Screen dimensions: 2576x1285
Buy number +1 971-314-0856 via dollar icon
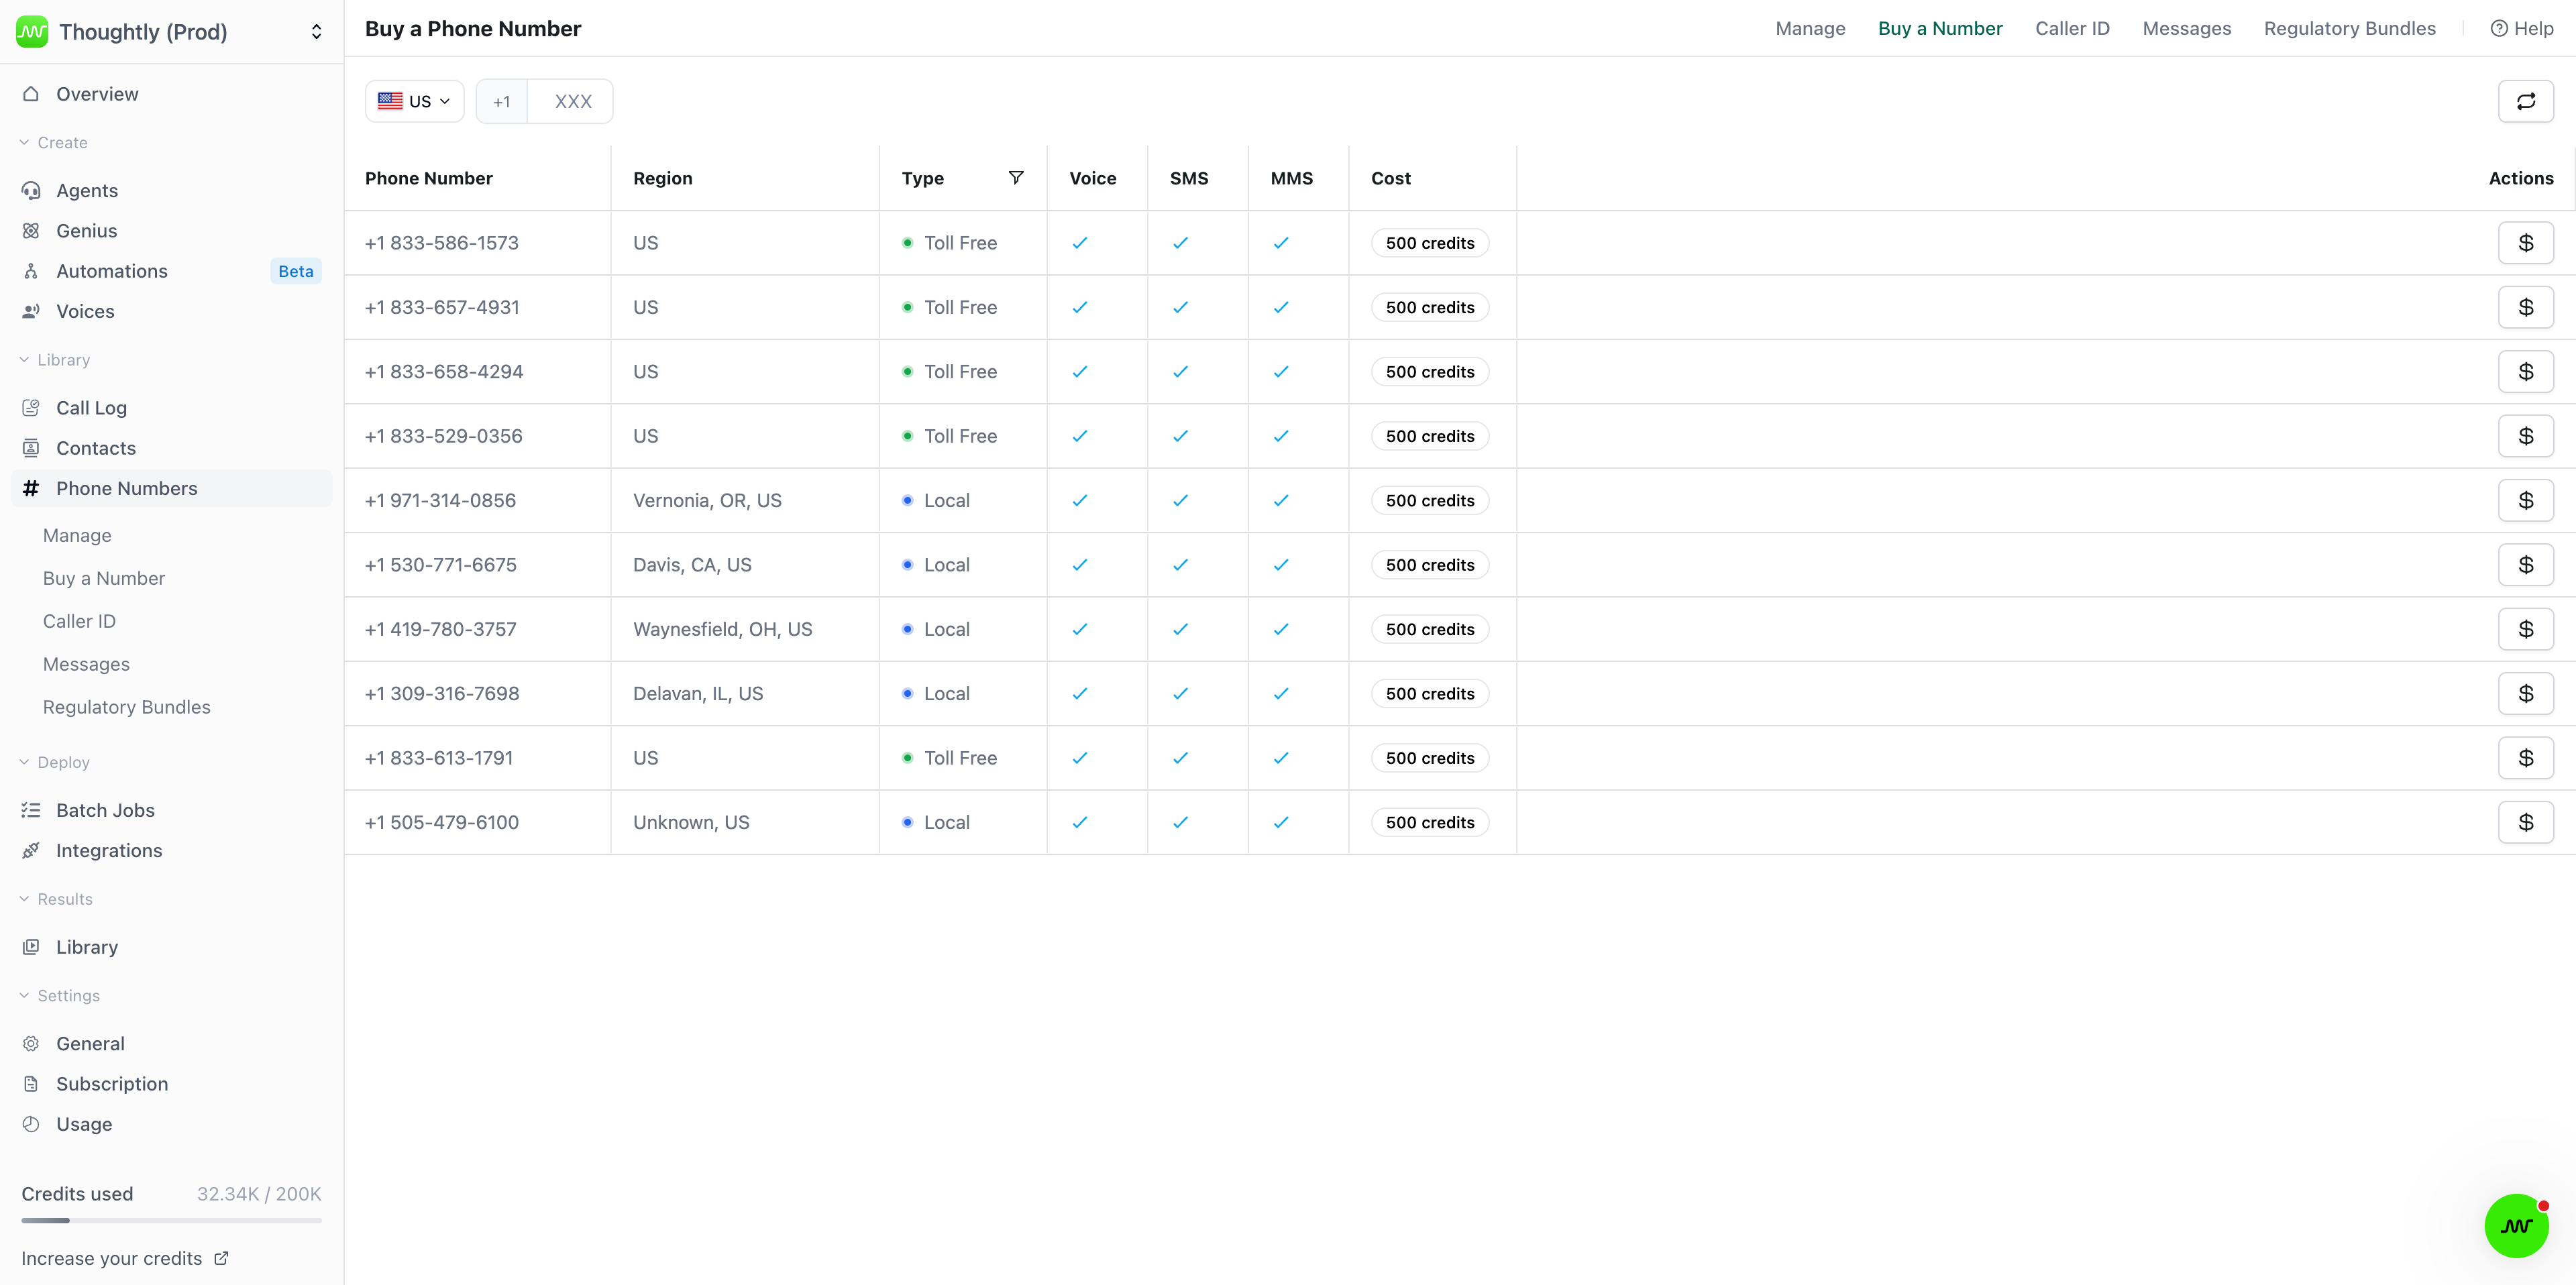(2525, 500)
